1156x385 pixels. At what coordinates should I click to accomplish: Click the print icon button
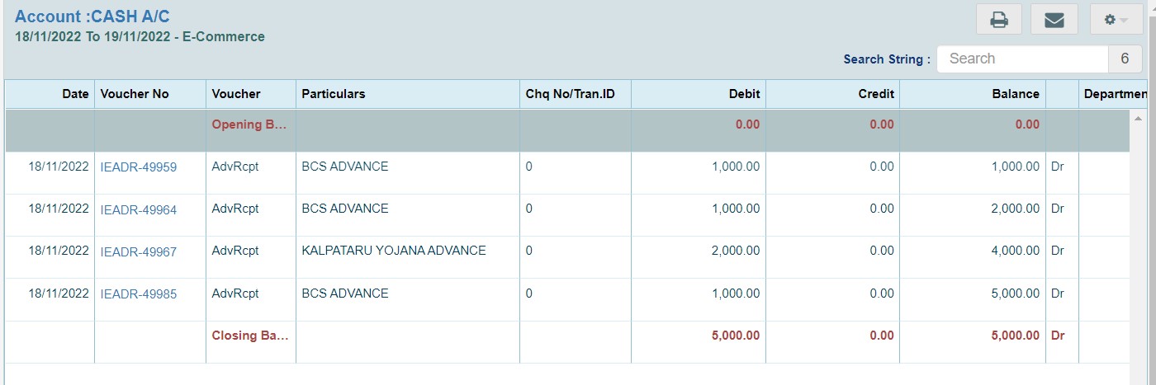[x=999, y=20]
